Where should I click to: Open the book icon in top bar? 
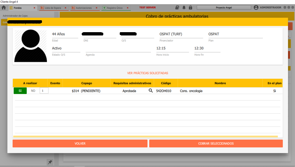177,7
